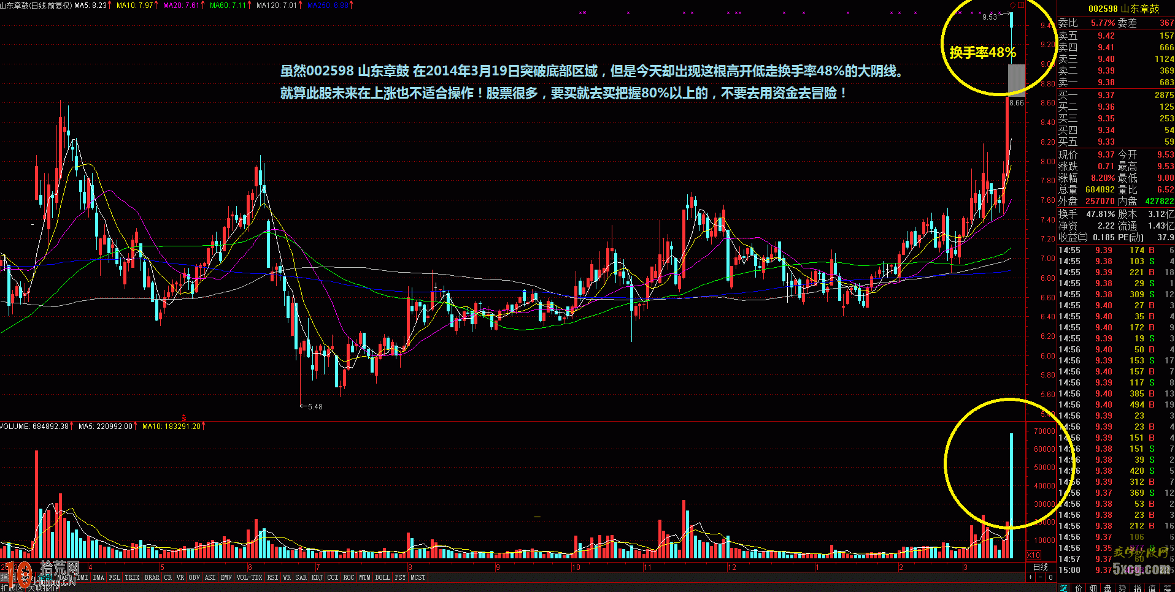Screen dimensions: 1175x592
Task: Click the minus zoom-out button under 日线
Action: [x=1041, y=577]
